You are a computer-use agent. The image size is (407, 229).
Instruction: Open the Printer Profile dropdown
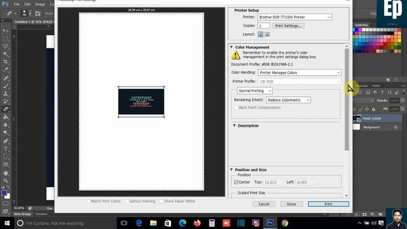pyautogui.click(x=300, y=81)
